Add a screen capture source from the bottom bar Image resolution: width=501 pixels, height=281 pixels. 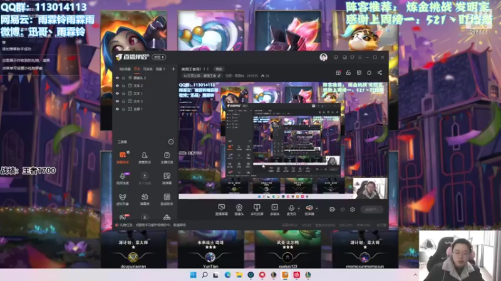click(221, 210)
